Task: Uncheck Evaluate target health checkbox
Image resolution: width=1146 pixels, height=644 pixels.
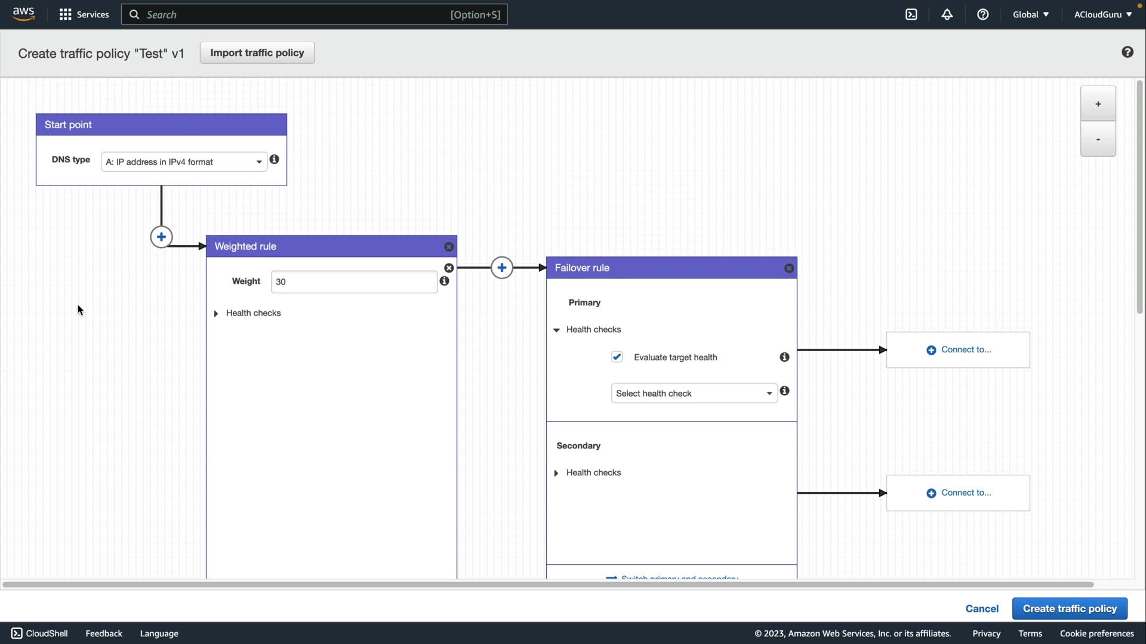Action: 617,357
